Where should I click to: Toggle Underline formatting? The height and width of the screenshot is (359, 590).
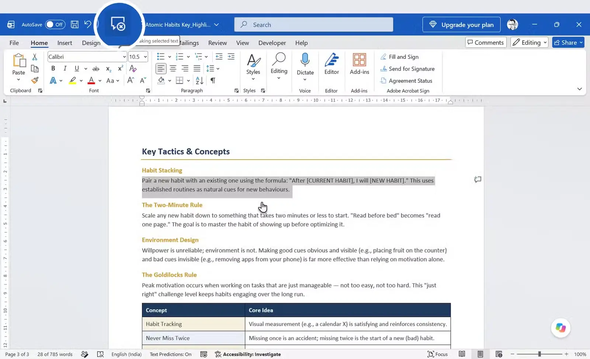point(77,68)
